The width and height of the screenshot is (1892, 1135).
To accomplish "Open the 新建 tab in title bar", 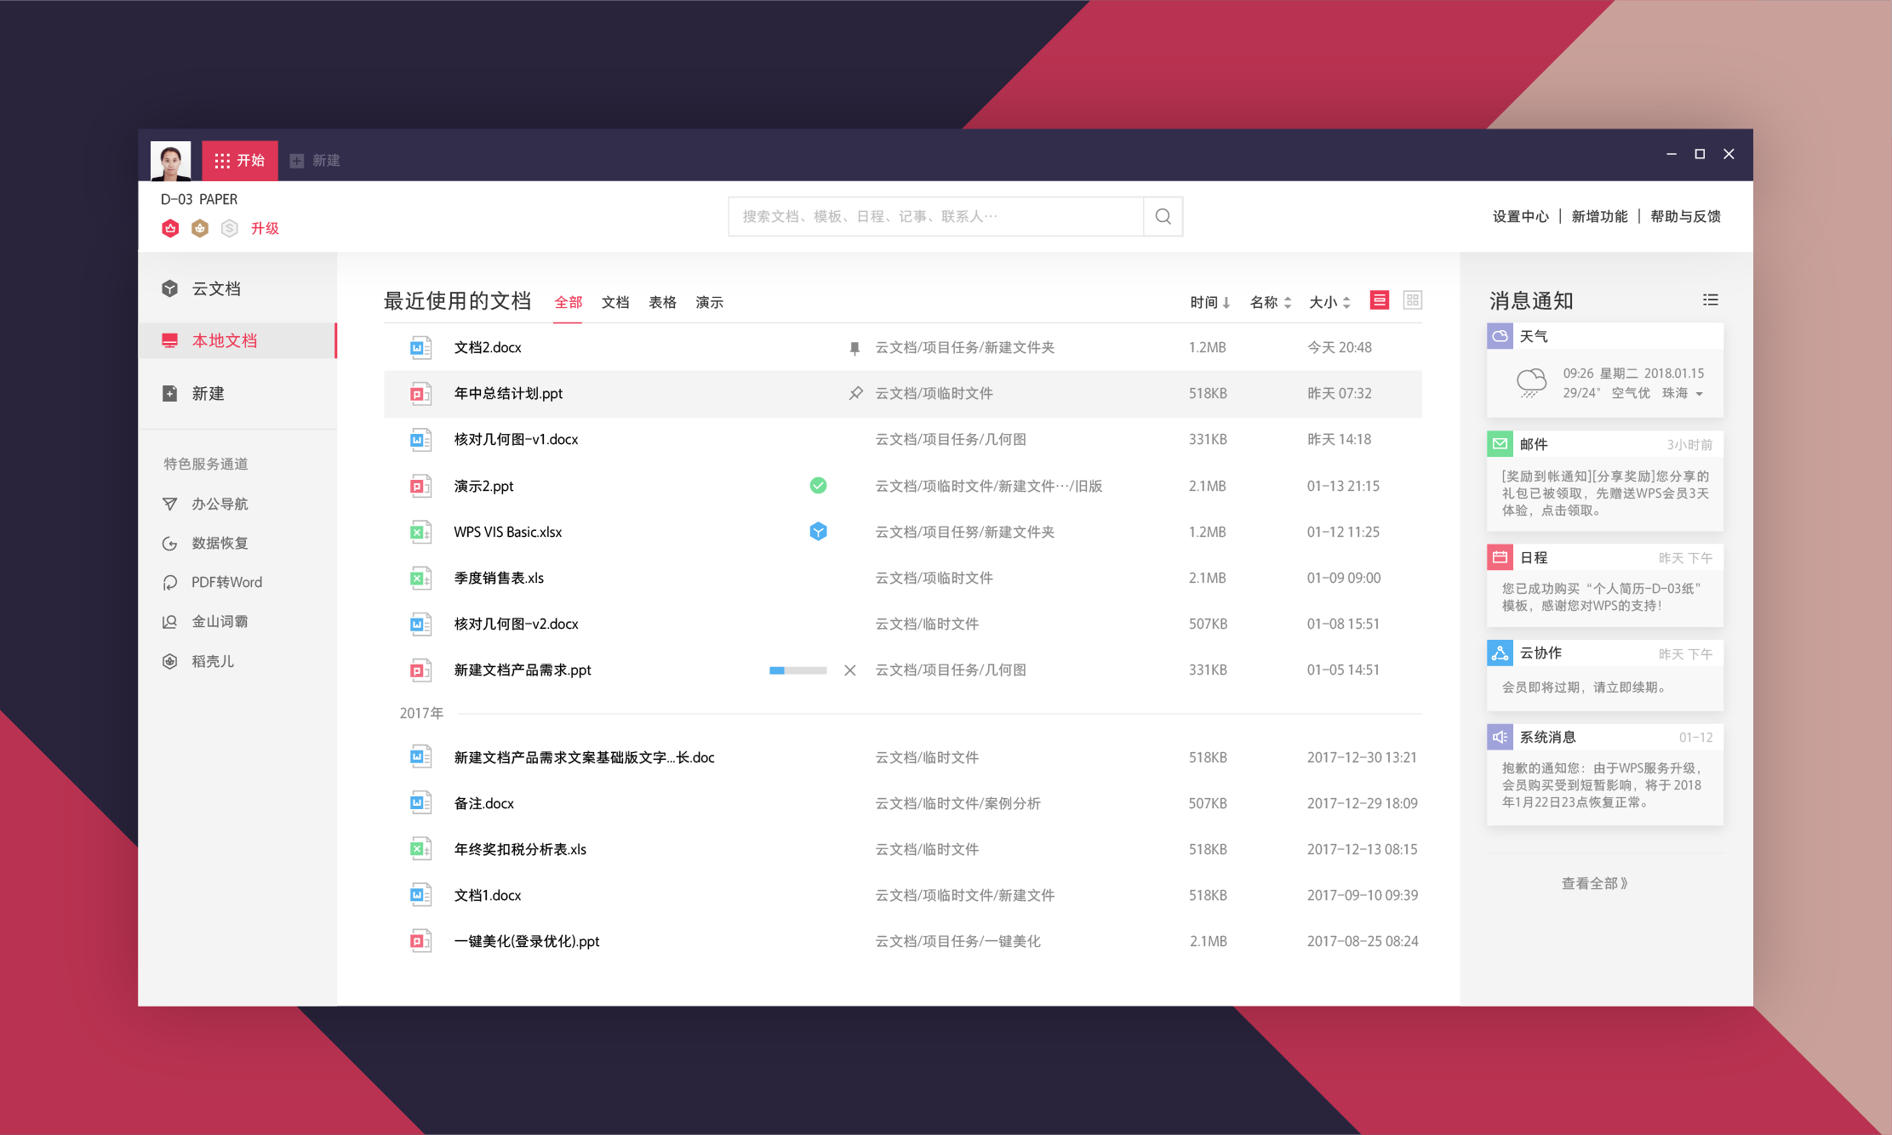I will (315, 160).
